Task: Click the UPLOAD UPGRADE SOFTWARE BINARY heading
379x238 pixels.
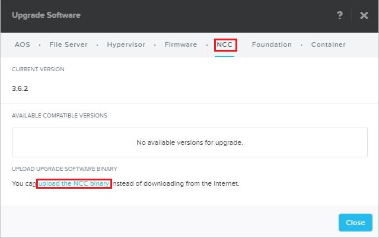Action: click(x=65, y=169)
